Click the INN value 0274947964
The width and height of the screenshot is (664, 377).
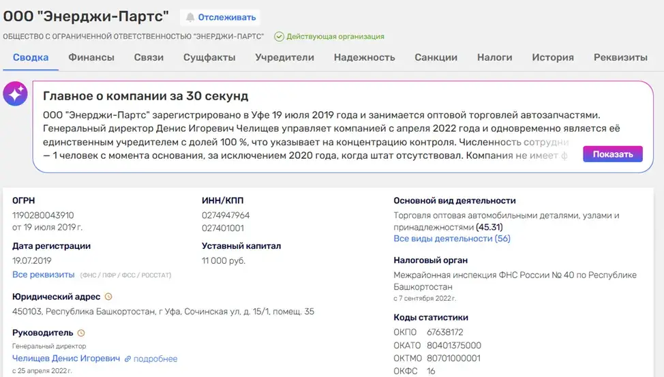coord(226,215)
